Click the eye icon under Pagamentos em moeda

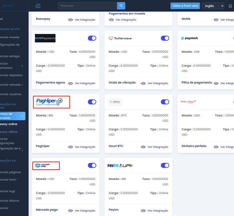tap(111, 20)
